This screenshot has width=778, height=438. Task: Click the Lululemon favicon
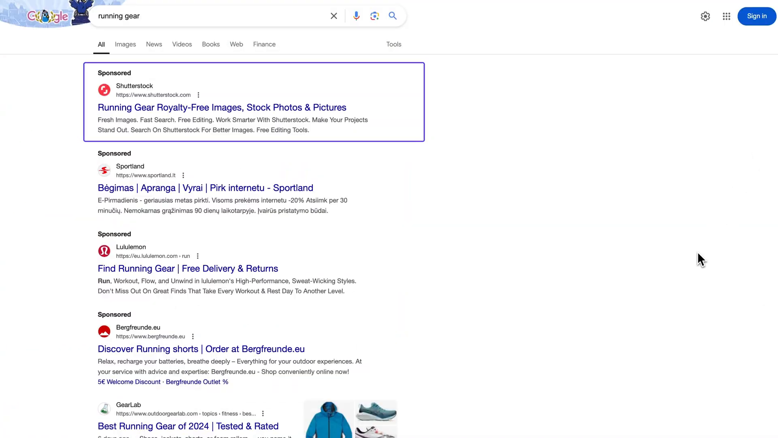[x=104, y=251]
